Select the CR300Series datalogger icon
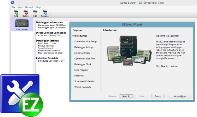197x117 pixels. [x=22, y=24]
